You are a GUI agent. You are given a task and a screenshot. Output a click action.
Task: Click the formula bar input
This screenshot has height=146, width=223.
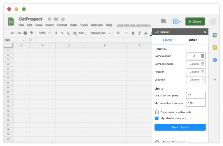[93, 40]
